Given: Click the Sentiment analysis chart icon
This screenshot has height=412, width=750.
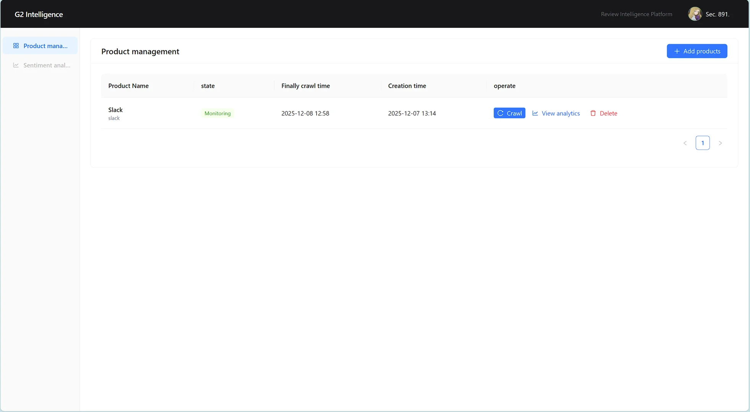Looking at the screenshot, I should [16, 65].
